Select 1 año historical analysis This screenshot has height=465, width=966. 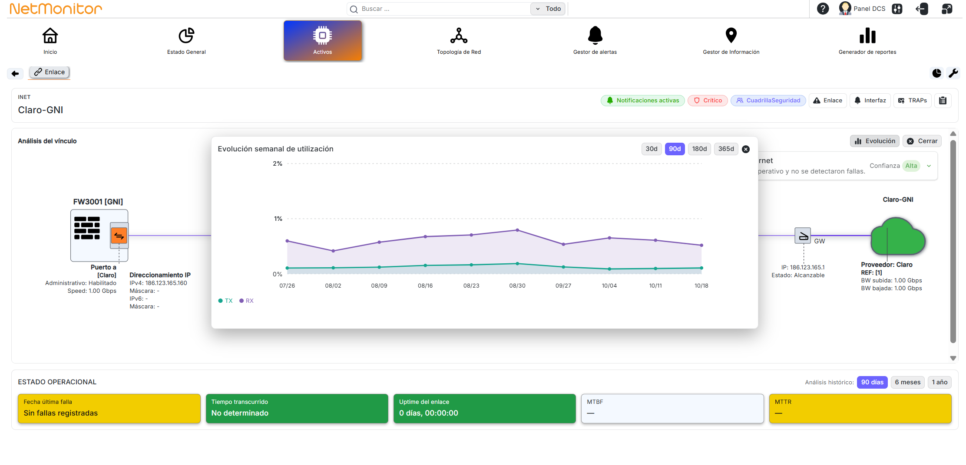point(940,382)
